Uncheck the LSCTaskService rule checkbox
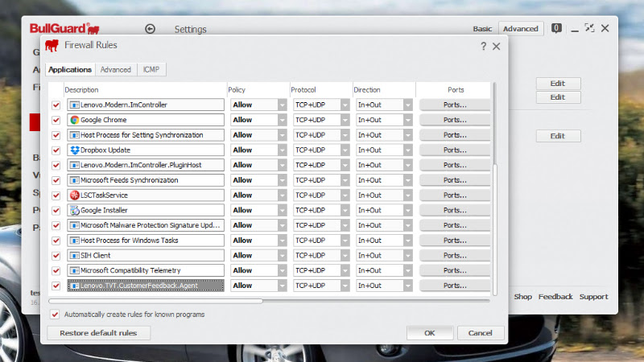The height and width of the screenshot is (362, 644). pyautogui.click(x=56, y=195)
